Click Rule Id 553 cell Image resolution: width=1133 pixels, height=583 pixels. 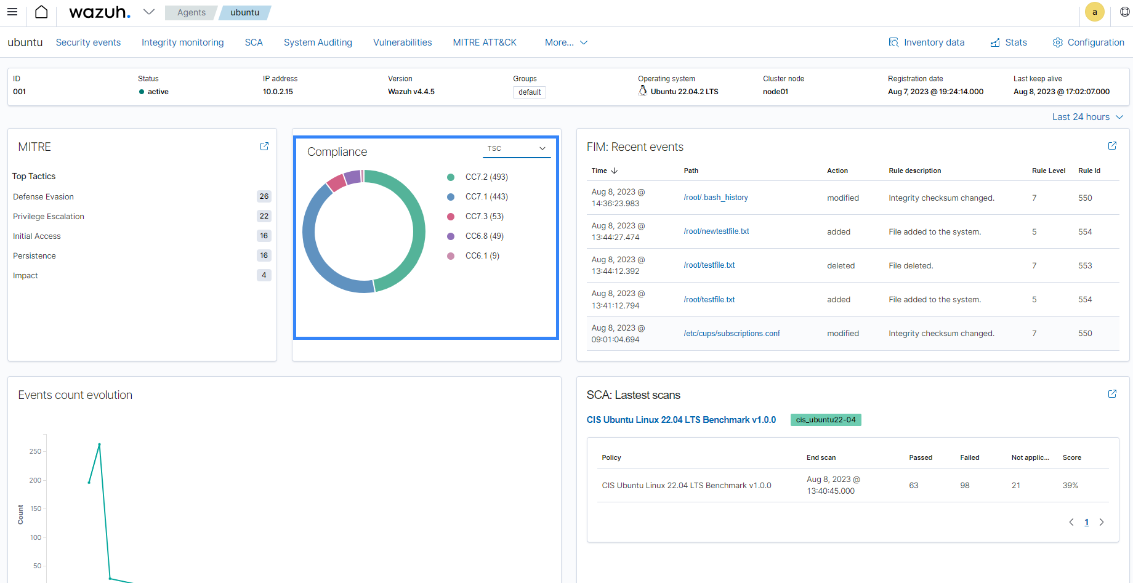click(1085, 266)
